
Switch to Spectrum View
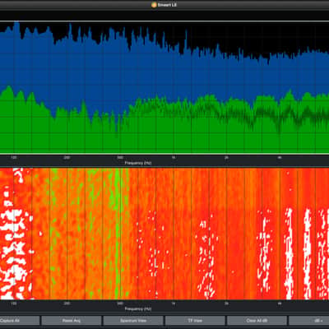tap(133, 321)
